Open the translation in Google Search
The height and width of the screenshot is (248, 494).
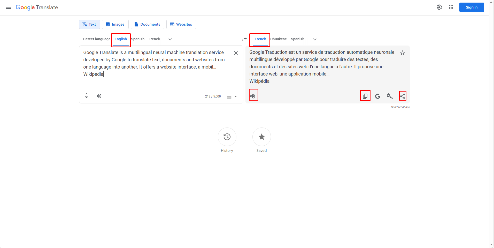377,96
